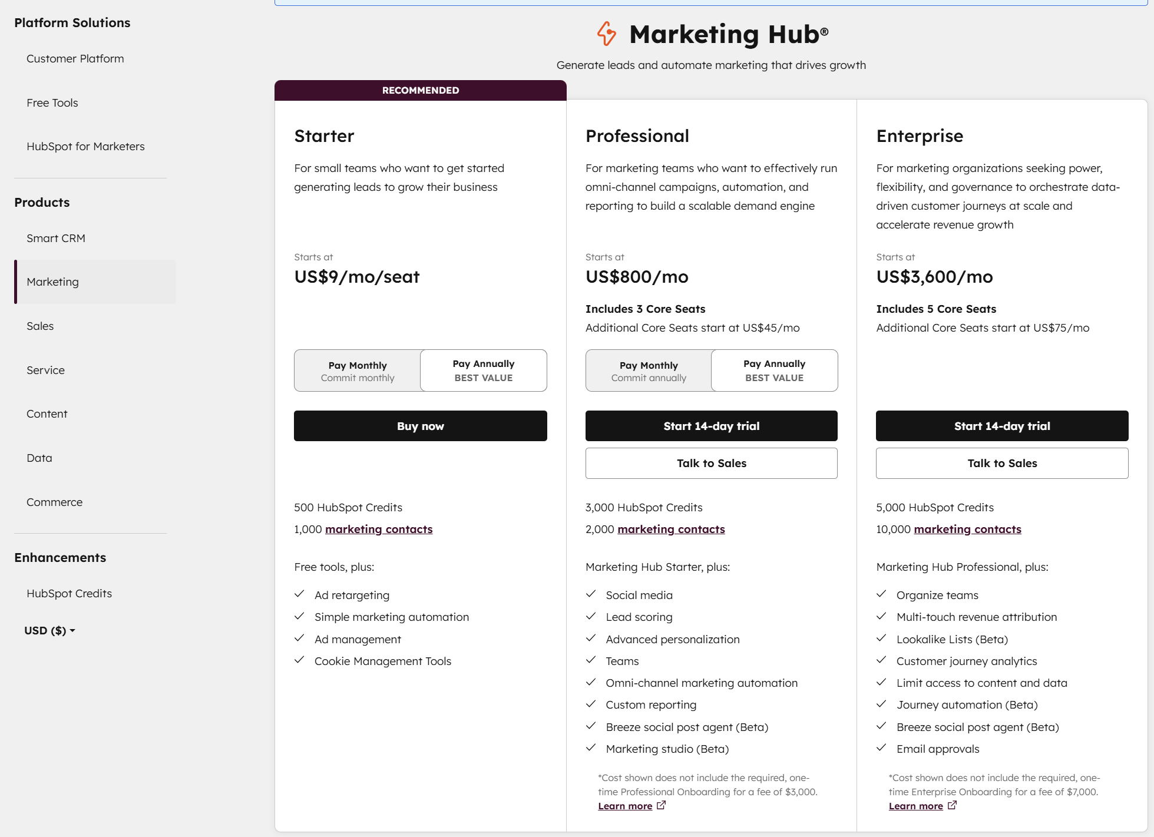The image size is (1154, 837).
Task: Switch Professional plan to Pay Monthly
Action: 649,371
